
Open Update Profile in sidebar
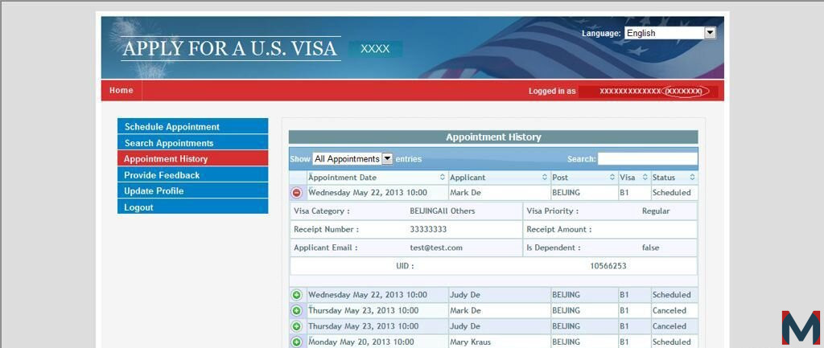tap(193, 191)
